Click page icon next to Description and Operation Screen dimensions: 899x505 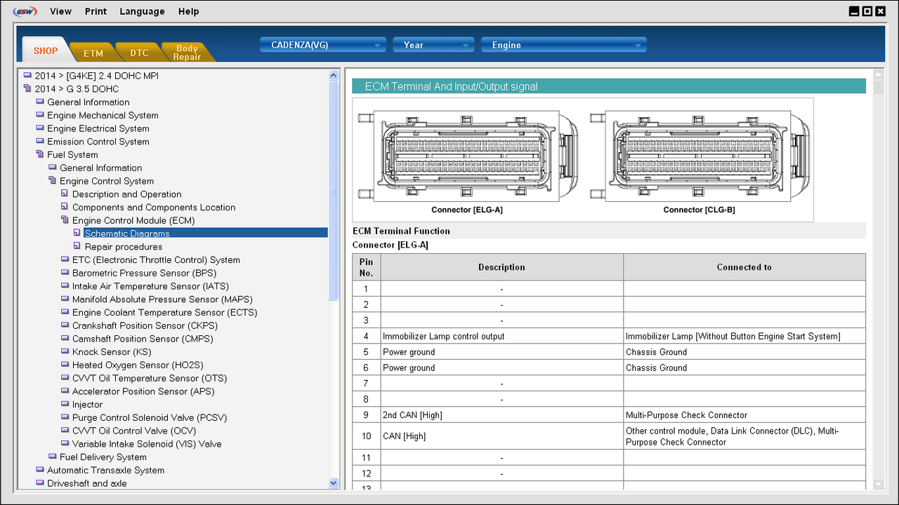(65, 194)
